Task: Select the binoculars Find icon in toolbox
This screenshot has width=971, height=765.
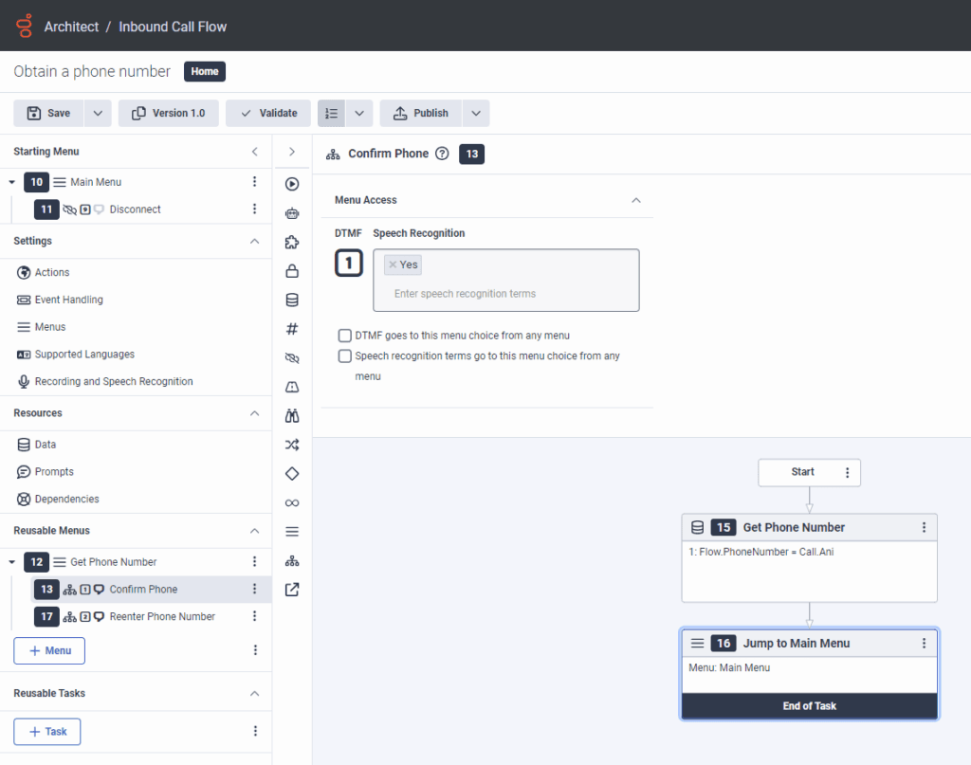Action: tap(292, 415)
